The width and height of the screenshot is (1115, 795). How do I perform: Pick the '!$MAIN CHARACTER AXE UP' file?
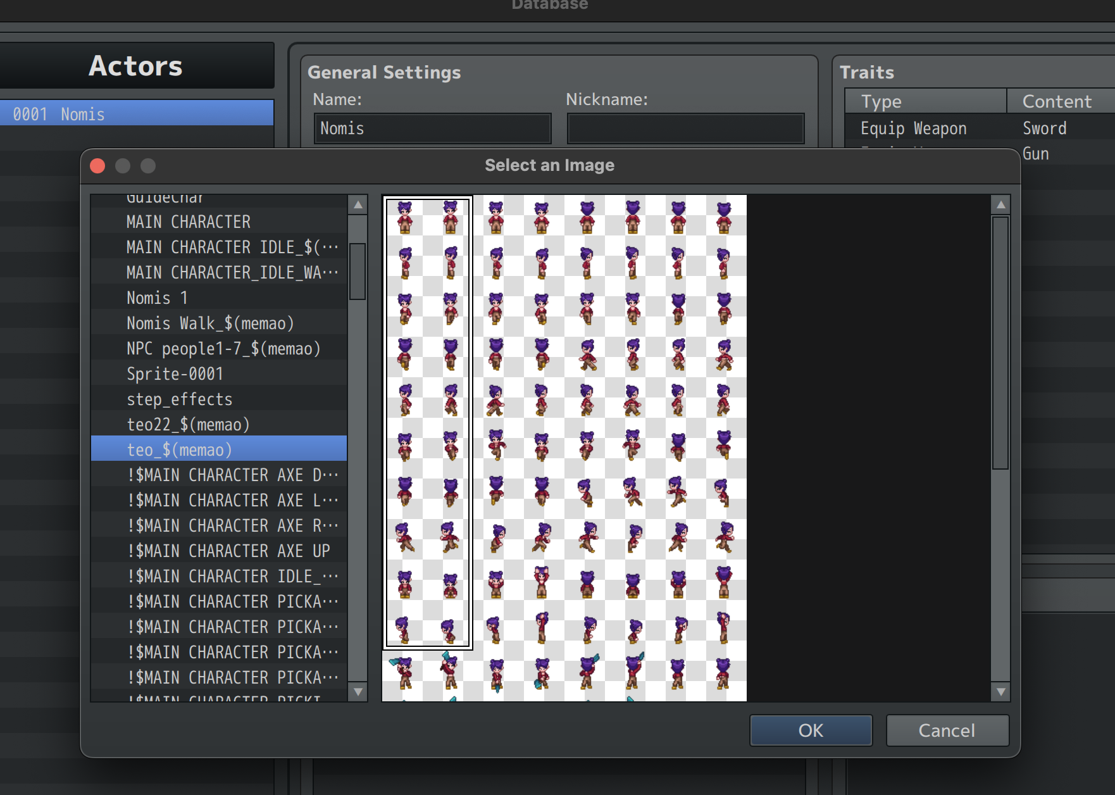point(219,551)
